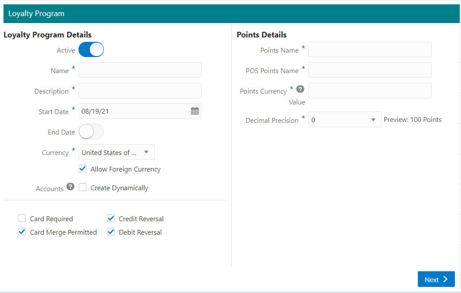Click the "Preview: 100 Points" text
This screenshot has height=293, width=461.
click(413, 119)
